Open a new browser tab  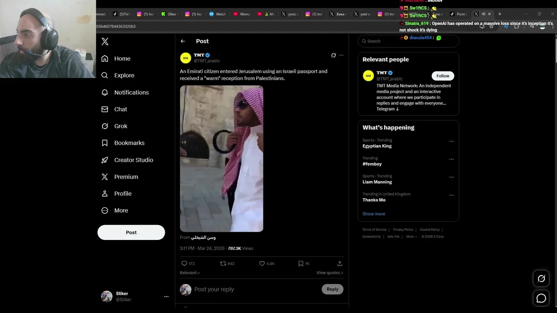pyautogui.click(x=500, y=14)
